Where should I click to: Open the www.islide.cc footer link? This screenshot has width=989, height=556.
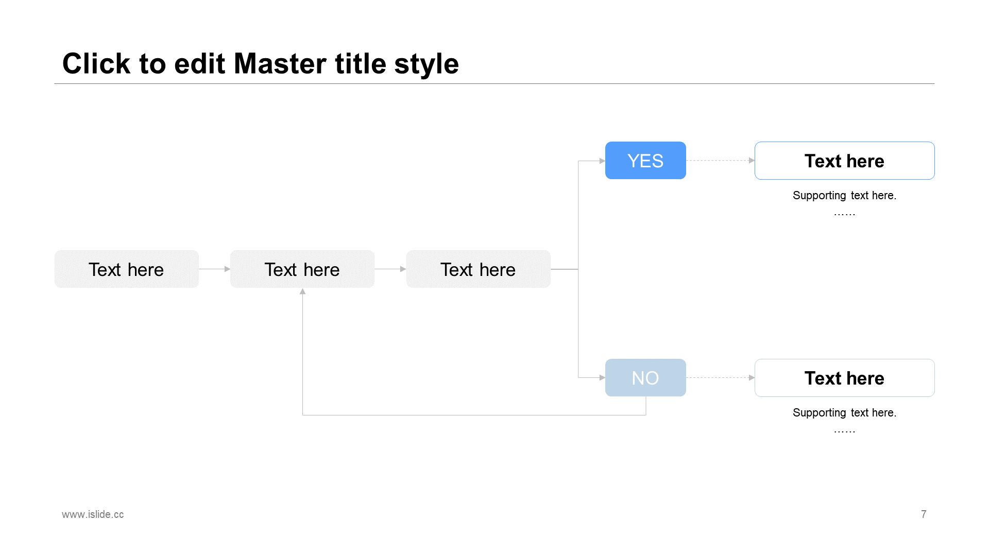(x=93, y=514)
